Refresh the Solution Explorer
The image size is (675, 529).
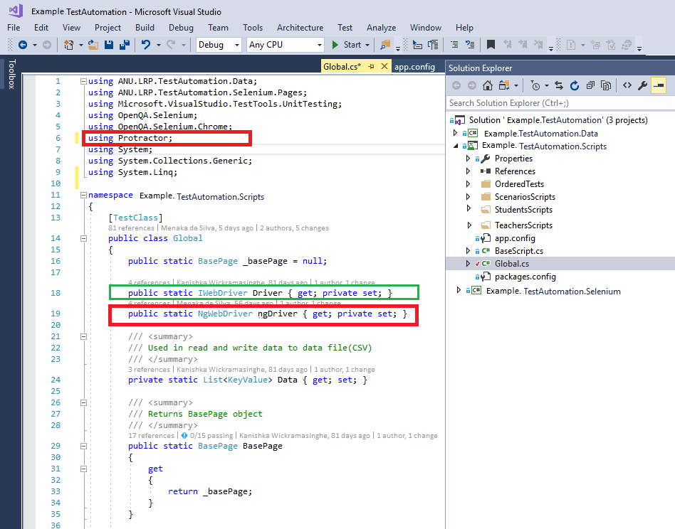point(575,85)
